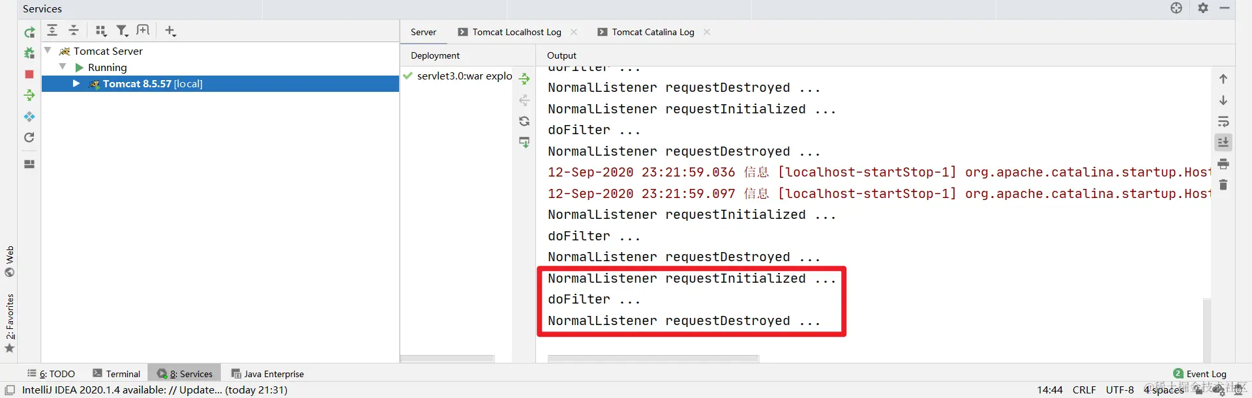Click the tool windows toggle icon in status bar

tap(10, 390)
